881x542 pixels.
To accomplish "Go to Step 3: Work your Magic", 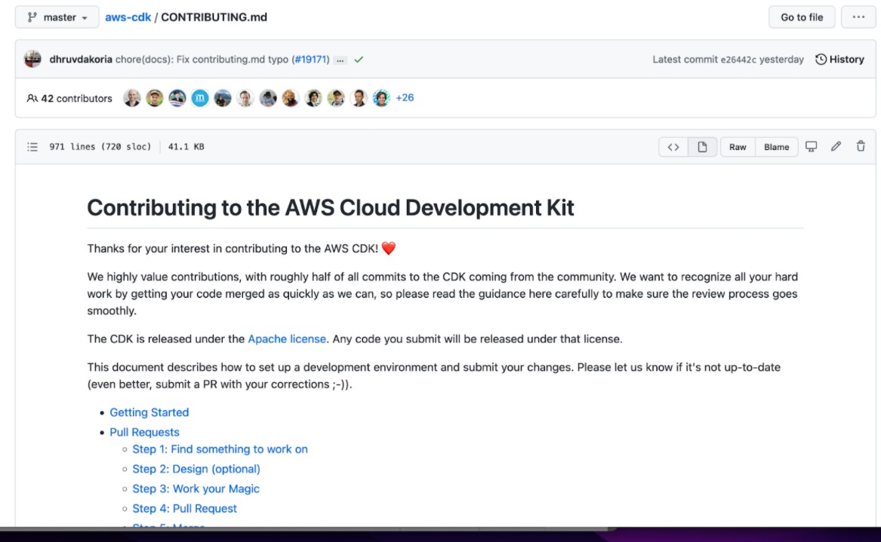I will [196, 488].
